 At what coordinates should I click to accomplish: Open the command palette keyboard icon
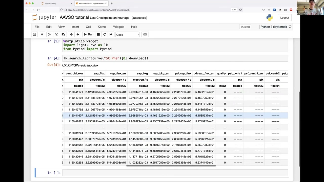click(145, 34)
